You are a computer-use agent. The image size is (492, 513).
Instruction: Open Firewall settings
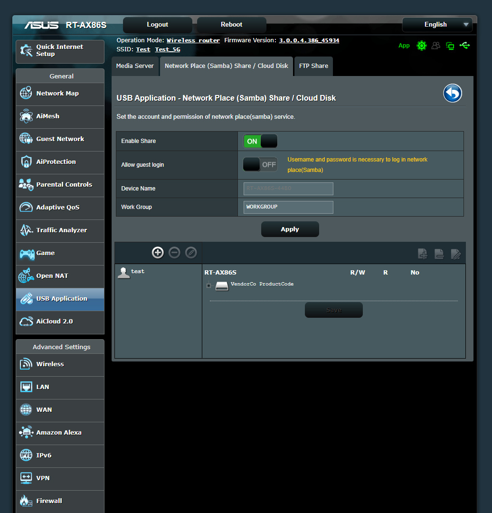point(60,502)
